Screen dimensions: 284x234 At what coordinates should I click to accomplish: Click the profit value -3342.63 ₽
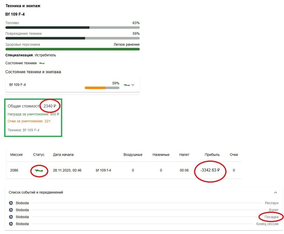click(x=210, y=170)
